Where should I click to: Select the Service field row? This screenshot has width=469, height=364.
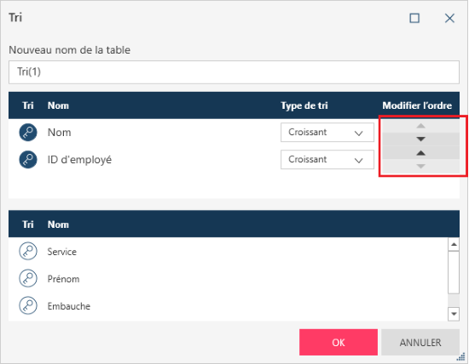tap(229, 251)
